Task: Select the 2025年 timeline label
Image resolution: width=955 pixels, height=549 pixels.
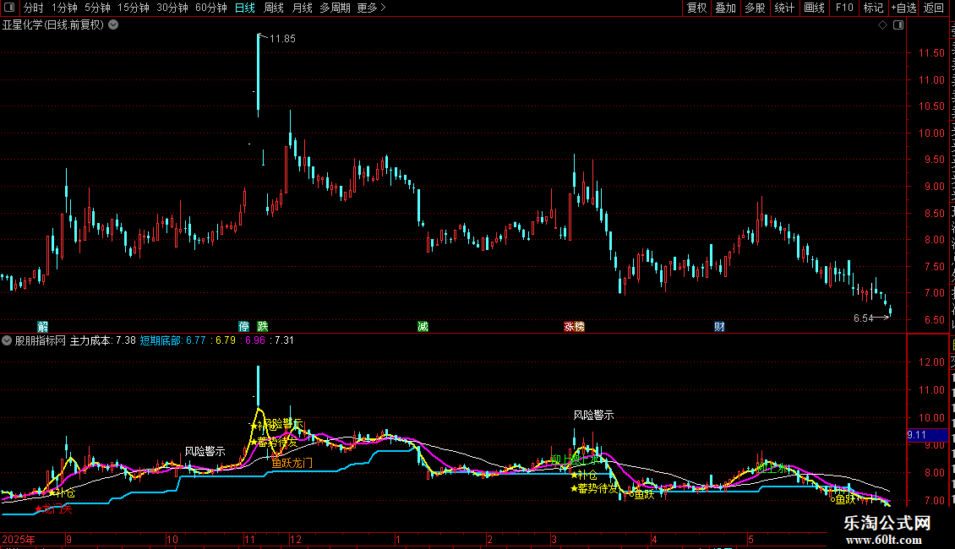Action: tap(19, 540)
